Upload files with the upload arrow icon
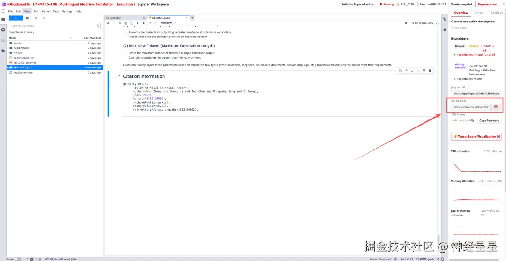506x261 pixels. 36,18
